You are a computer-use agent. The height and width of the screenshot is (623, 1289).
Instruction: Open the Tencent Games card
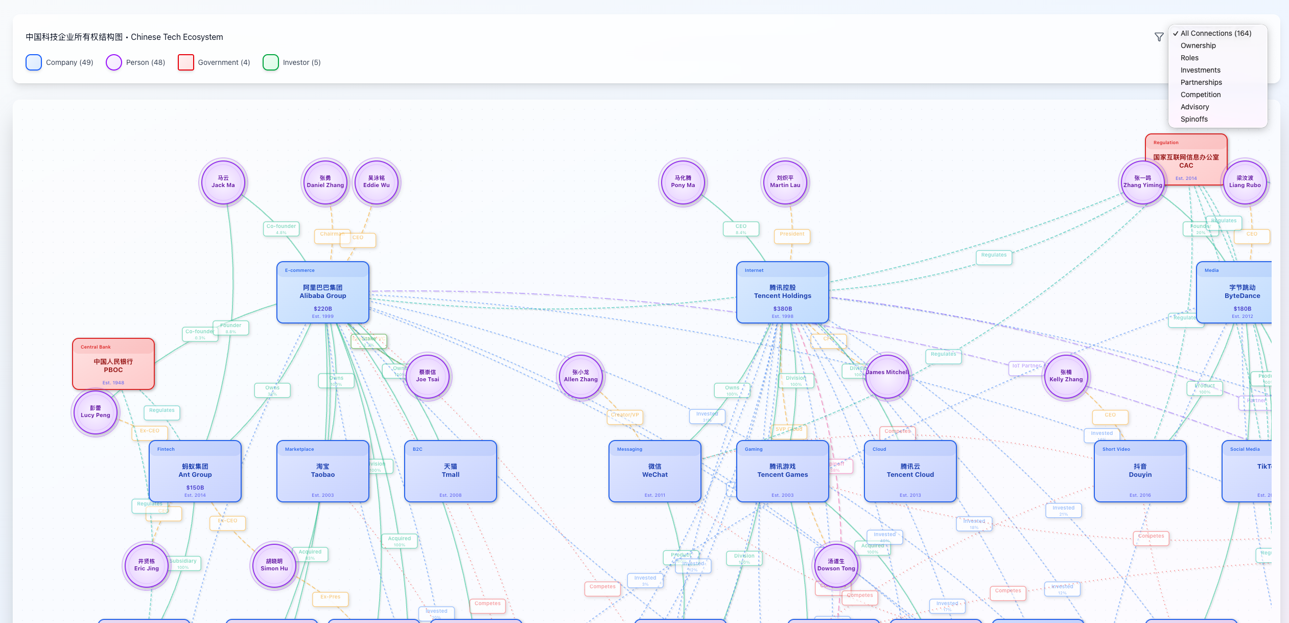click(x=783, y=471)
